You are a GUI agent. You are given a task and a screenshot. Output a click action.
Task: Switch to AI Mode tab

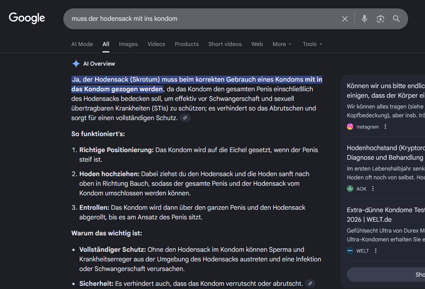(x=82, y=44)
